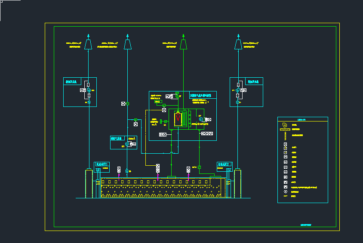The width and height of the screenshot is (363, 243).
Task: Click the rightmost instrument with magenta stem
Action: 188,170
